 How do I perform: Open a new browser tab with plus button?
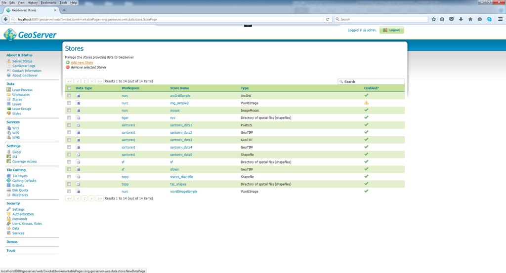coord(64,10)
